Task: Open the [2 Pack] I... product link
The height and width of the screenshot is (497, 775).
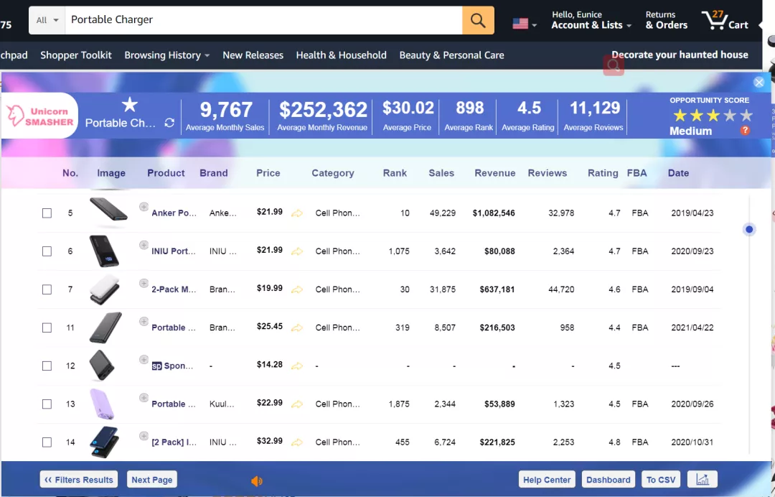Action: coord(174,442)
